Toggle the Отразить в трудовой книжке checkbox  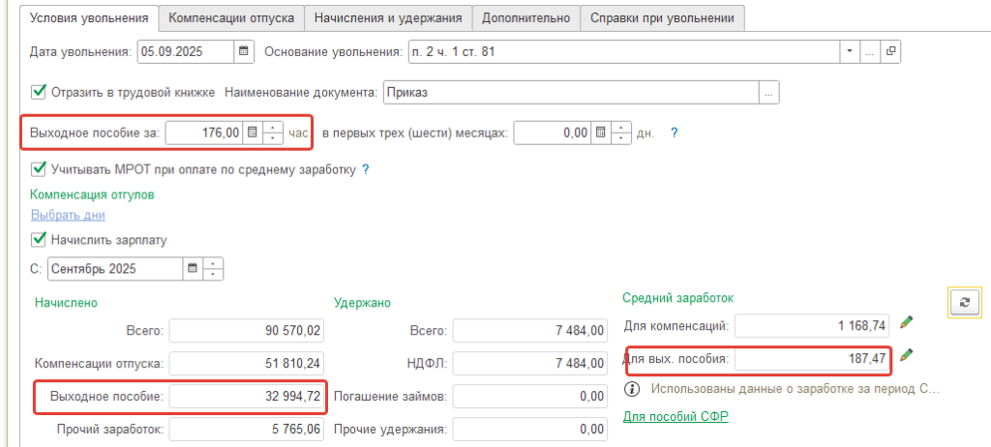tap(40, 92)
